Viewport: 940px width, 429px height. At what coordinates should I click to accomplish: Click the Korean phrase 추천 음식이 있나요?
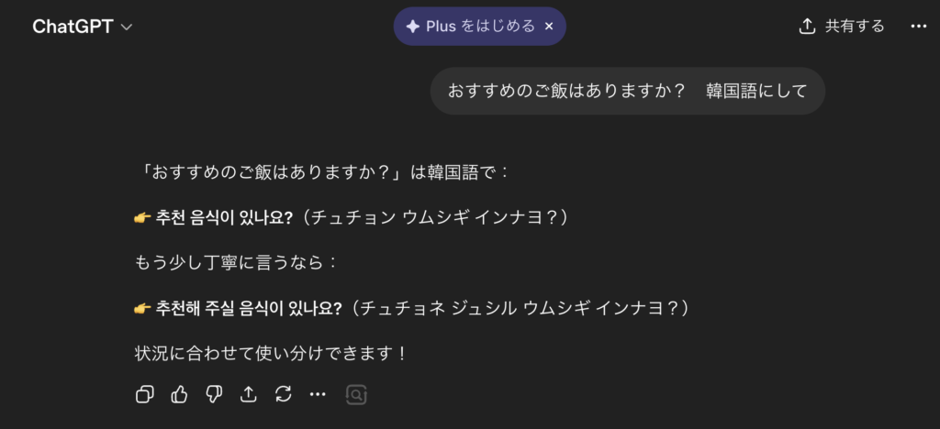pyautogui.click(x=224, y=217)
